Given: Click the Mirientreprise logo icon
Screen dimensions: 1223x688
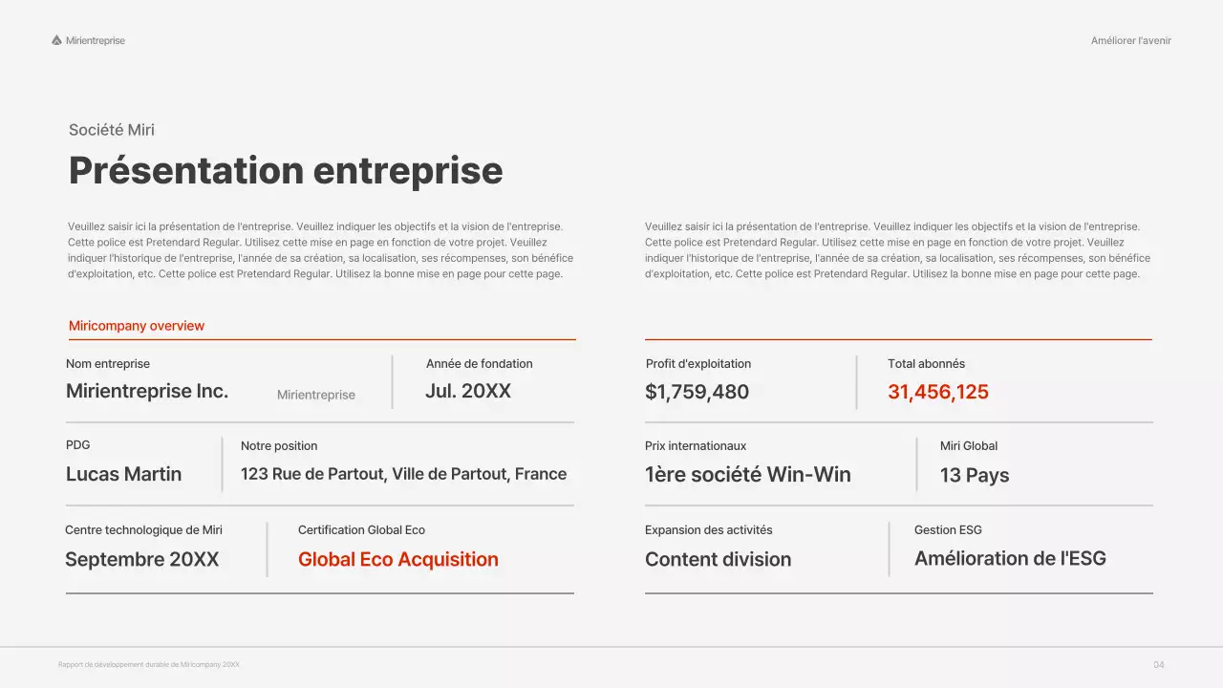Looking at the screenshot, I should click(x=56, y=40).
